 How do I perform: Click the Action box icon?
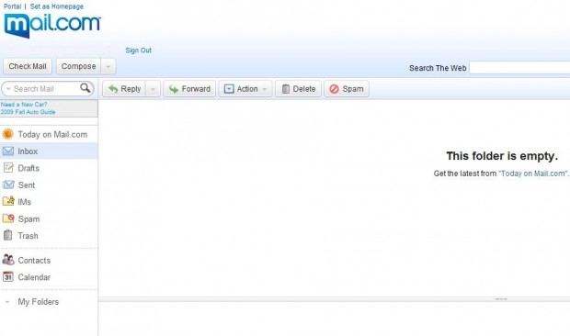pyautogui.click(x=229, y=89)
